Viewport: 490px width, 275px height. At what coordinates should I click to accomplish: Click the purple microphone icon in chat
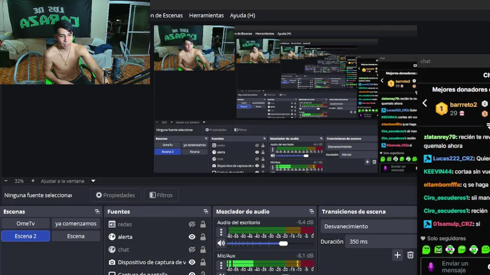pos(431,267)
